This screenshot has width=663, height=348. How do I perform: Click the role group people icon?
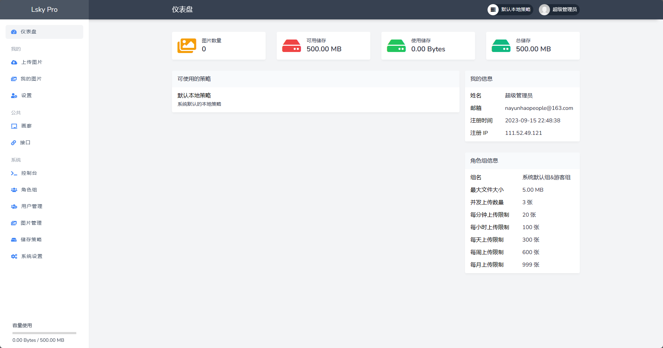pyautogui.click(x=14, y=190)
